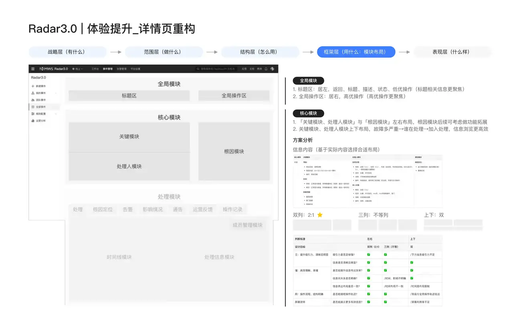Viewport: 513px width, 320px height.
Task: Click 双列 check in 吸引力是否足够强 row
Action: tap(369, 254)
